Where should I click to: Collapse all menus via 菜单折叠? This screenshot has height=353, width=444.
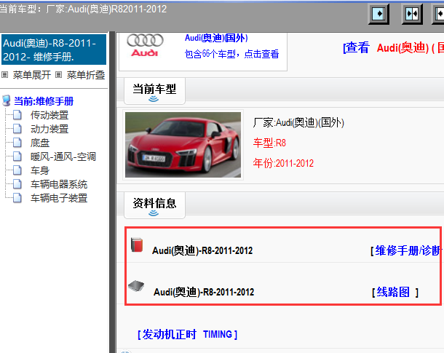(86, 75)
